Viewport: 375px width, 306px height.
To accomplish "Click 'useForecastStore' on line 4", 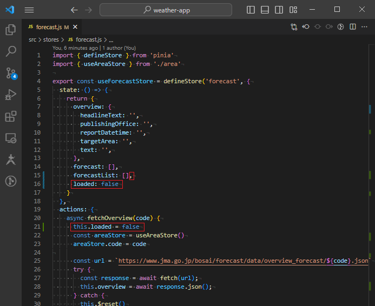I will coord(126,81).
